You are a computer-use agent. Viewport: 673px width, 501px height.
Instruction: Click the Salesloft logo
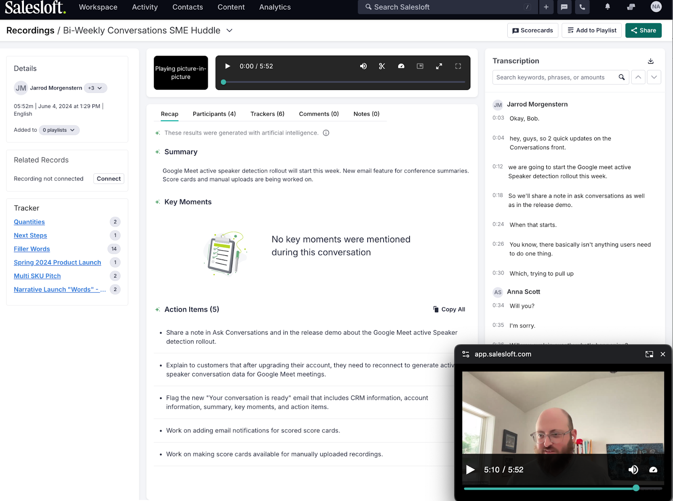pyautogui.click(x=35, y=7)
